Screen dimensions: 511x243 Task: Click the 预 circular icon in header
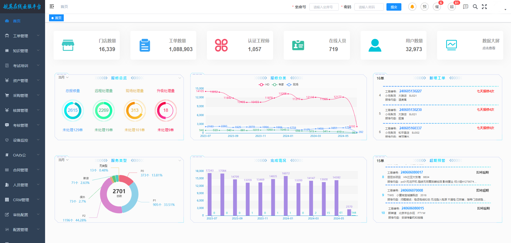pos(424,7)
